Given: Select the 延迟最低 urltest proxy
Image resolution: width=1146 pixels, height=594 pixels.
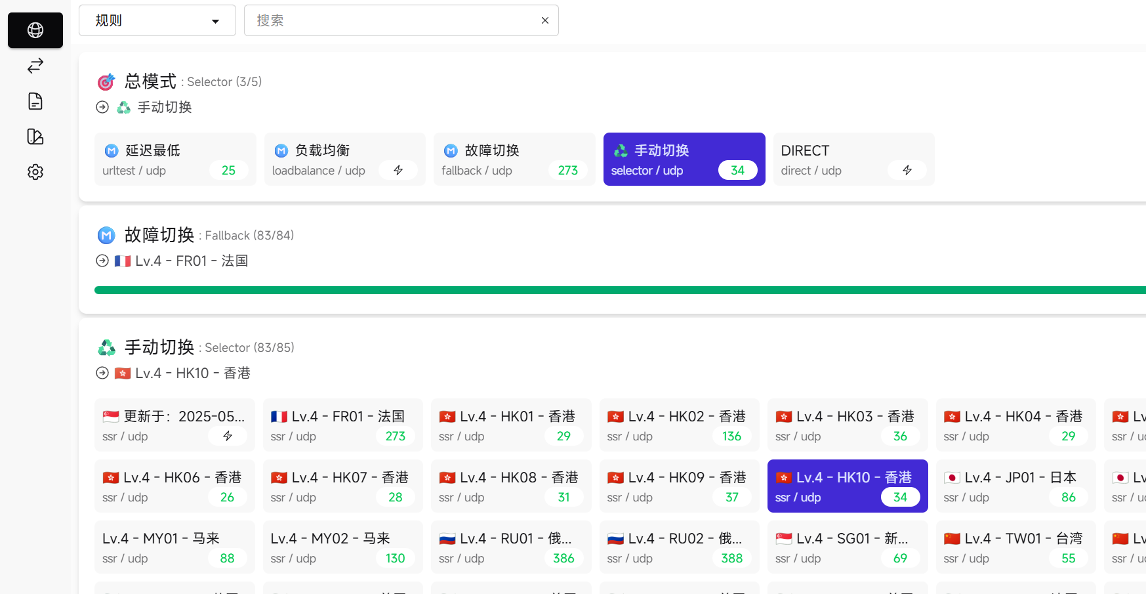Looking at the screenshot, I should (174, 159).
